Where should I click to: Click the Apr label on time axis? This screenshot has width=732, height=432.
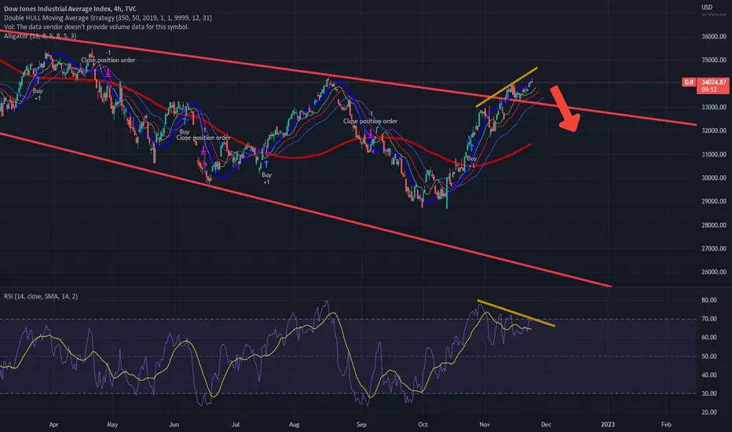point(53,424)
